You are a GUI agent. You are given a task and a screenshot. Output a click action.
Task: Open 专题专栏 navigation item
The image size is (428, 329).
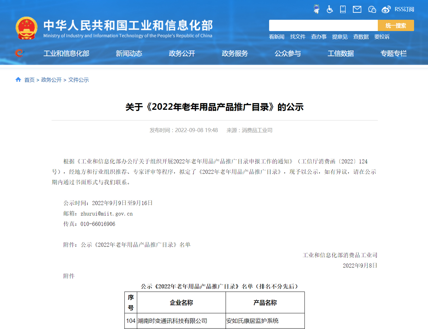(x=393, y=53)
